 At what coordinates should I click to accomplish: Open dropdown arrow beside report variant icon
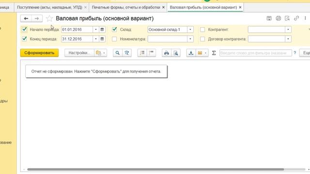tap(104, 53)
